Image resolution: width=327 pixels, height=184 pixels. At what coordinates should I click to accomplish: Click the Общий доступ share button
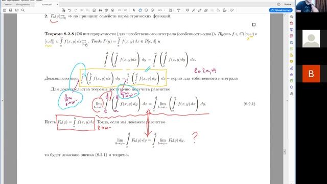[281, 10]
